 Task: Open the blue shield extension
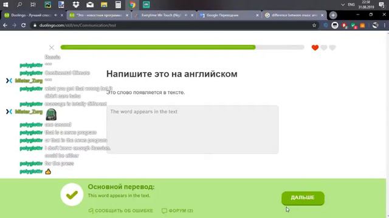[326, 25]
